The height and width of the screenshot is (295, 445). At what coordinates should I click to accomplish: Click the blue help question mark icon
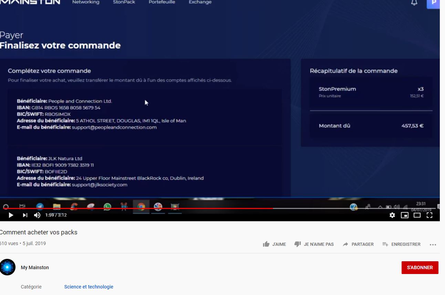coord(353,207)
